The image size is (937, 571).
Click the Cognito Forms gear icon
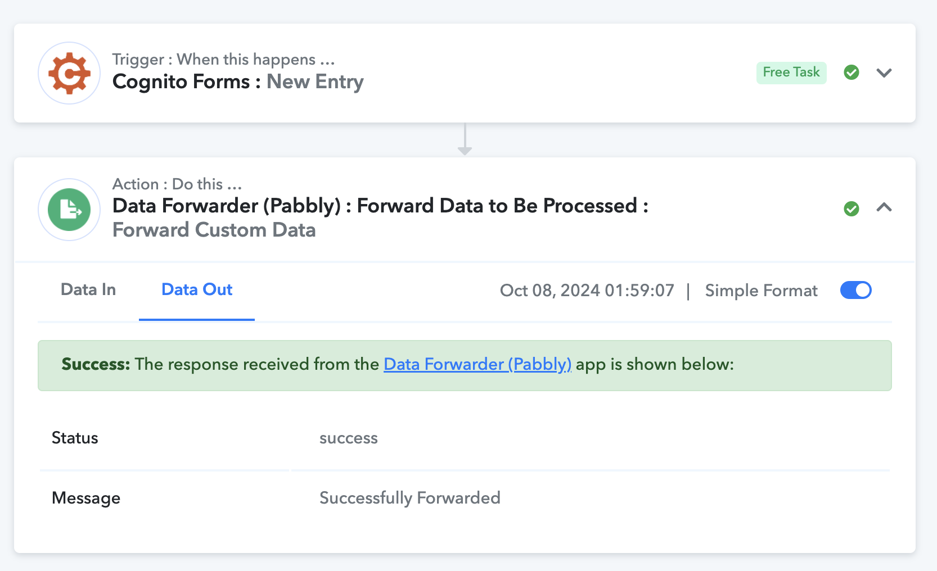[x=69, y=73]
